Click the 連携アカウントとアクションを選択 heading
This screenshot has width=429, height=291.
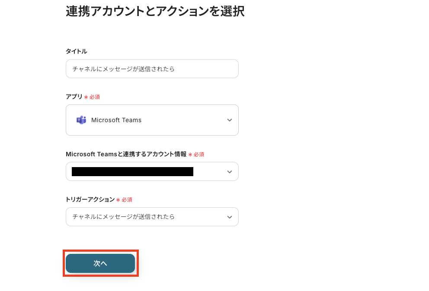point(155,11)
